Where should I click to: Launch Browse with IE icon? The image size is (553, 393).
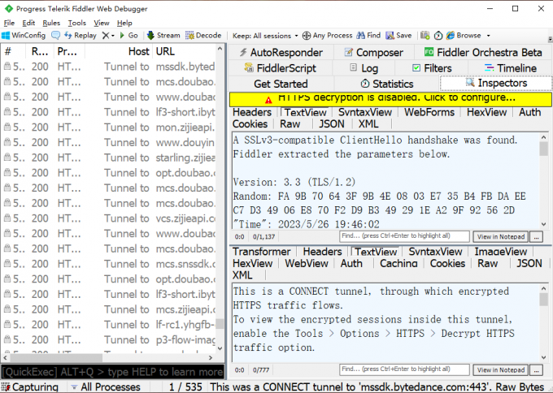pos(464,36)
